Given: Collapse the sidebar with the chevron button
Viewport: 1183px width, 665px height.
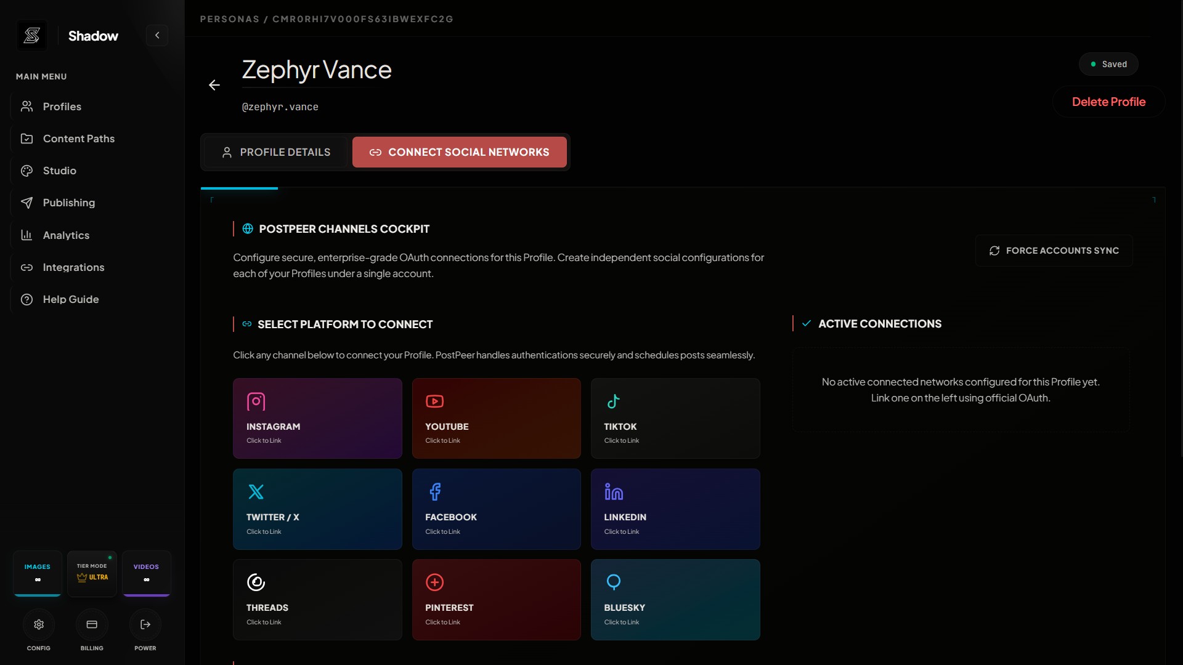Looking at the screenshot, I should click(157, 35).
